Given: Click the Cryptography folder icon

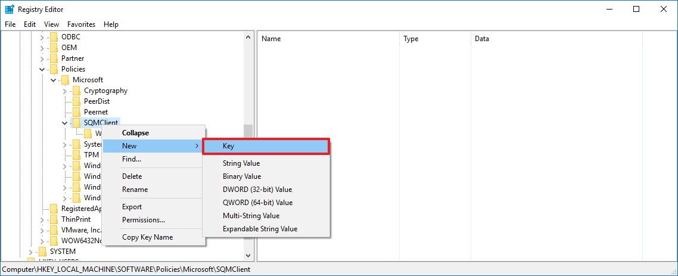Looking at the screenshot, I should coord(76,91).
